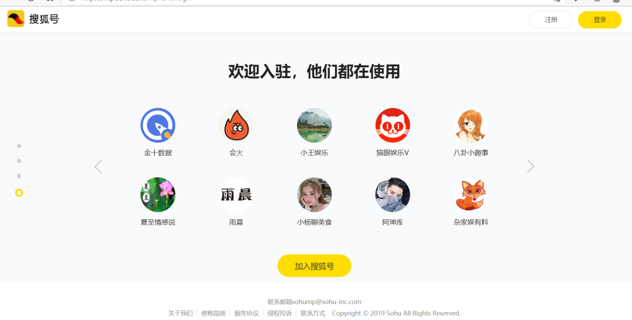
Task: Click the 会火 name label
Action: [236, 153]
